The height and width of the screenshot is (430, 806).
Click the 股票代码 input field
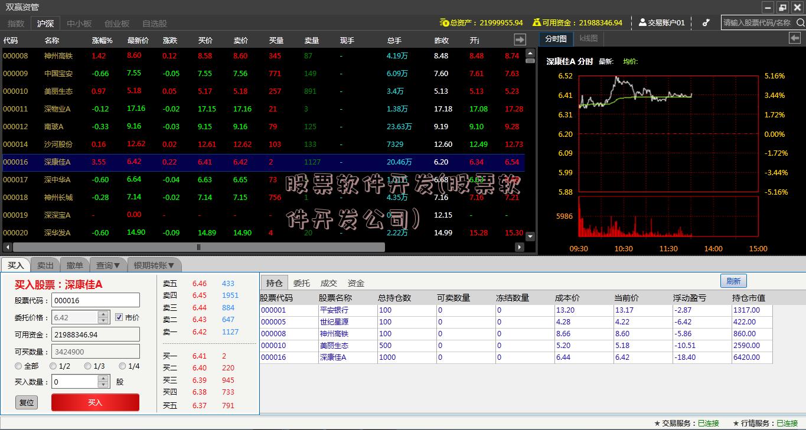96,300
